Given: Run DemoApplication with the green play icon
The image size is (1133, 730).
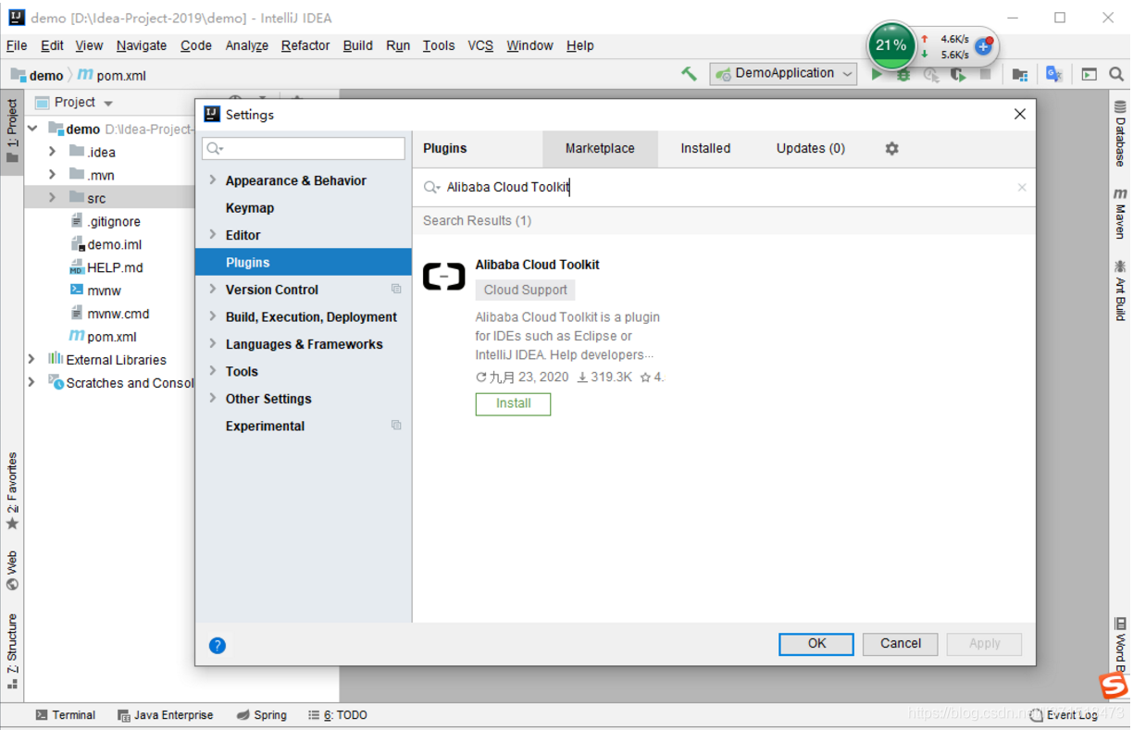Looking at the screenshot, I should [x=877, y=75].
